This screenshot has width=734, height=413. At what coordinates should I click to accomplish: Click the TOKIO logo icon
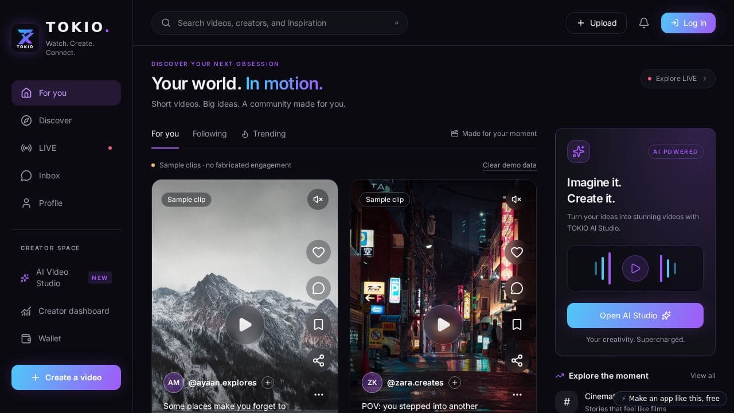point(25,38)
